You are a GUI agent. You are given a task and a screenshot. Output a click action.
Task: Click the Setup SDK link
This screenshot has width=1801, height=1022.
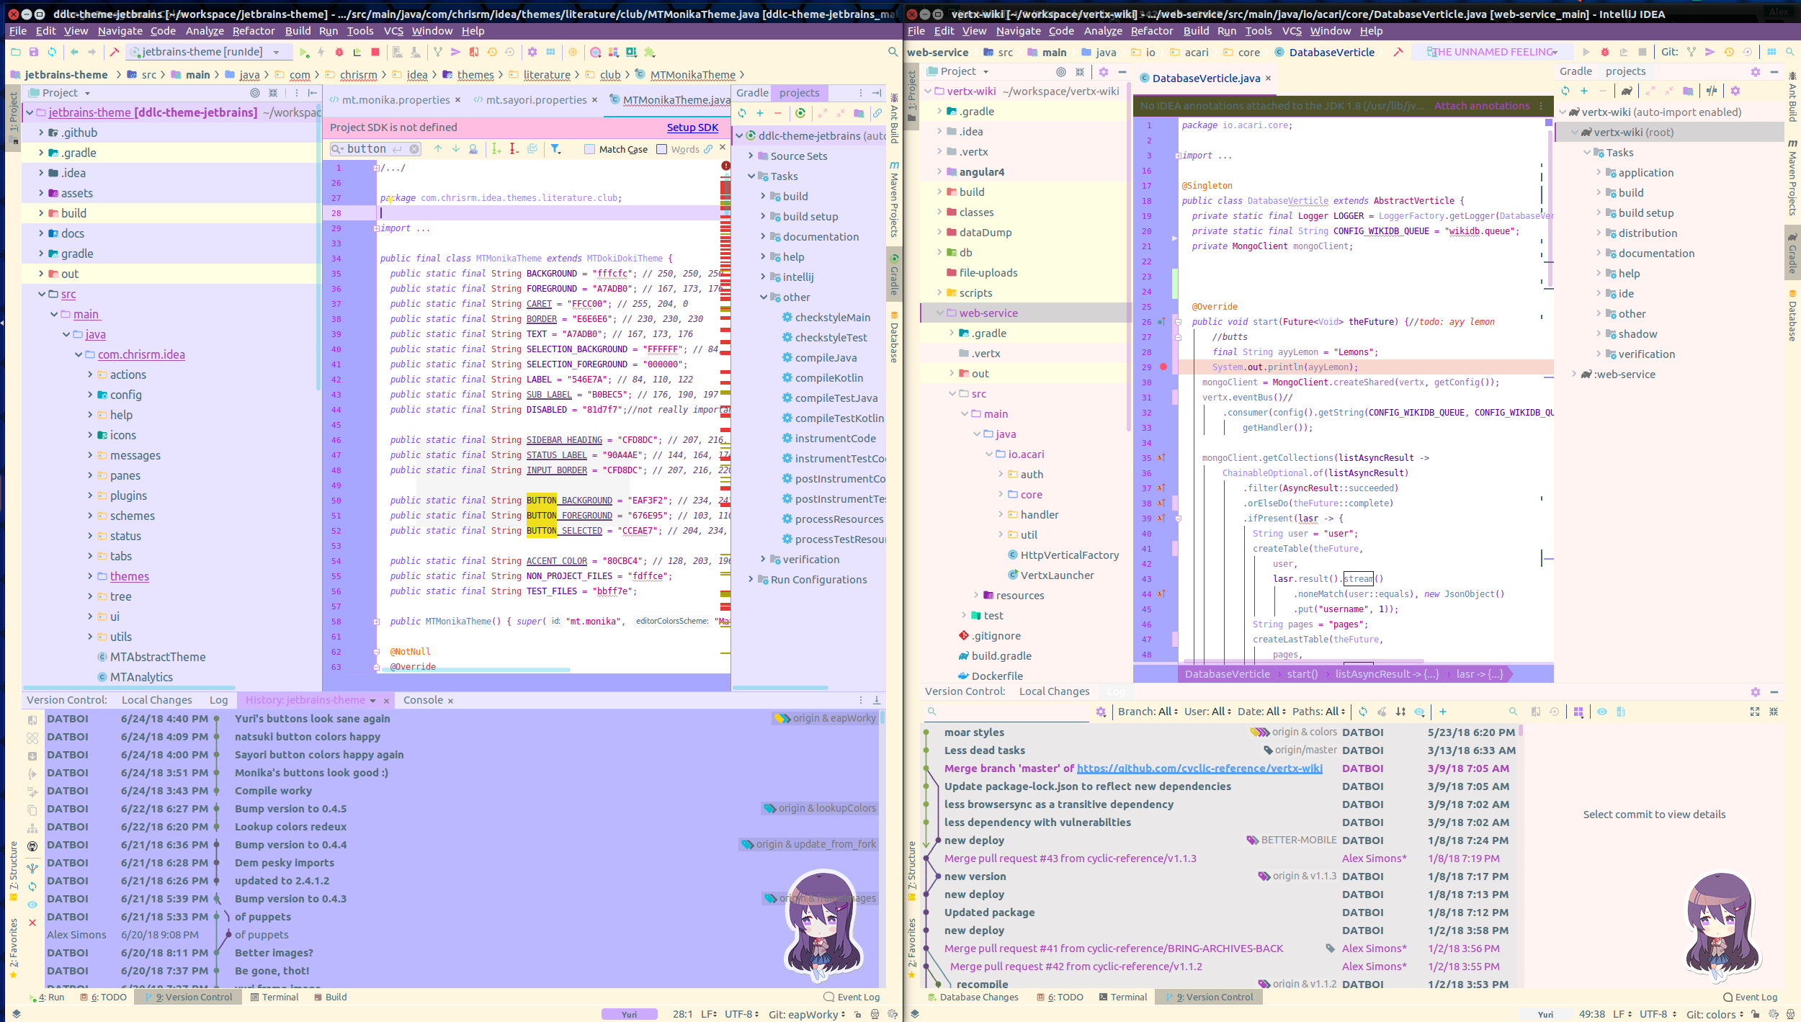pyautogui.click(x=692, y=127)
